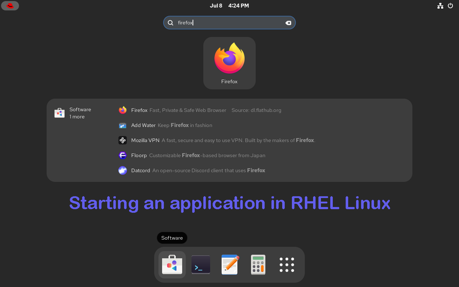Viewport: 459px width, 287px height.
Task: Click Mozilla VPN 'A fast, secure' description
Action: 238,140
